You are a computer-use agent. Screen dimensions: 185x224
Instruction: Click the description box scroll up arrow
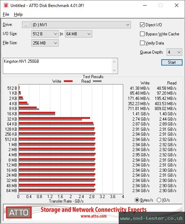click(x=114, y=62)
